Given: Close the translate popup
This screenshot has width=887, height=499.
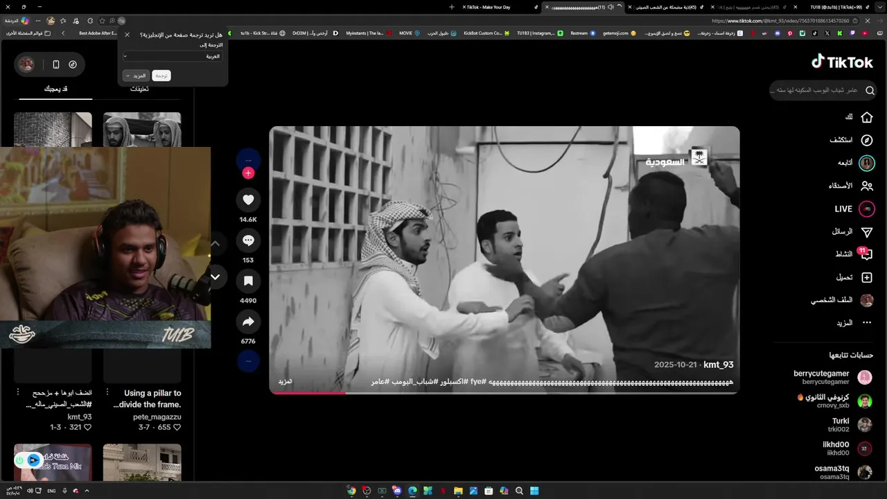Looking at the screenshot, I should (127, 35).
